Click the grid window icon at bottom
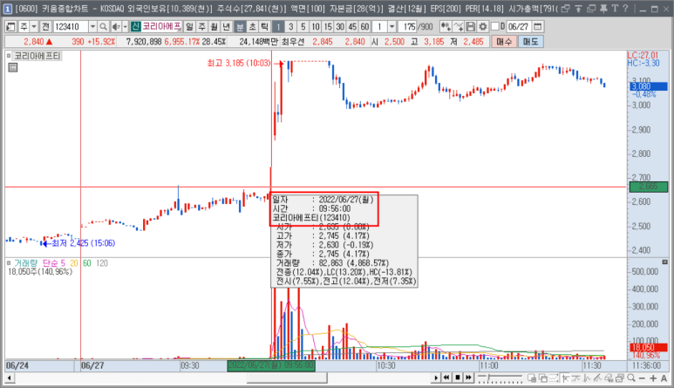 532,378
